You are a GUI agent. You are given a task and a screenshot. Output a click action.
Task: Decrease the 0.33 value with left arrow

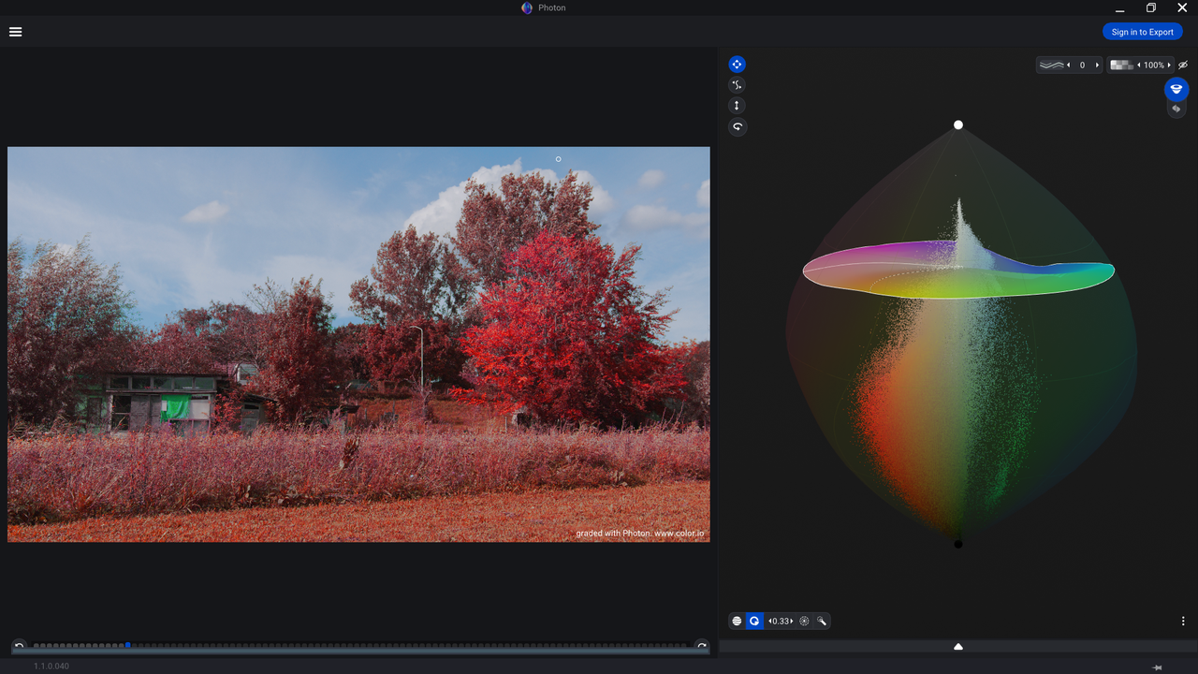click(770, 621)
